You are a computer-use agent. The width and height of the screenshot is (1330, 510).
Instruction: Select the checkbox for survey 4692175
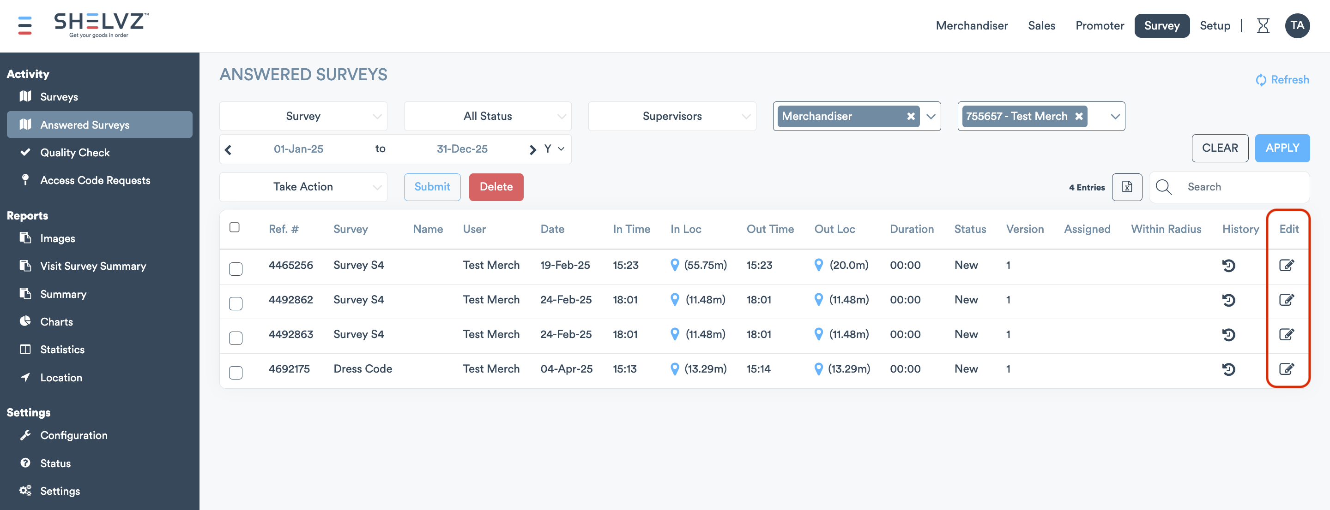tap(236, 373)
